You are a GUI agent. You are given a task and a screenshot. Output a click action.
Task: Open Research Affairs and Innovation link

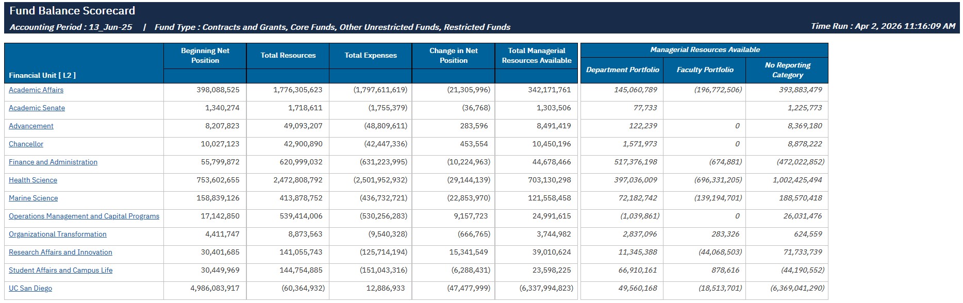tap(60, 252)
